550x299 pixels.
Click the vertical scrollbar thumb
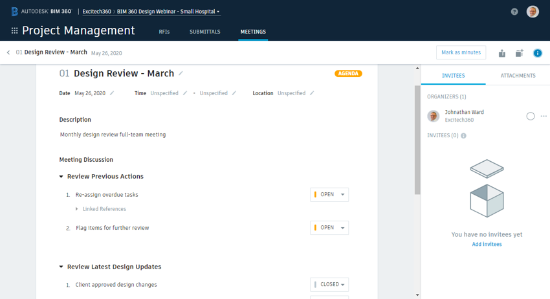pyautogui.click(x=417, y=140)
